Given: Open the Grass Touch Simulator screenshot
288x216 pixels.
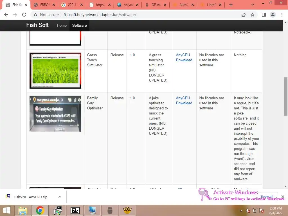Looking at the screenshot, I should (55, 71).
